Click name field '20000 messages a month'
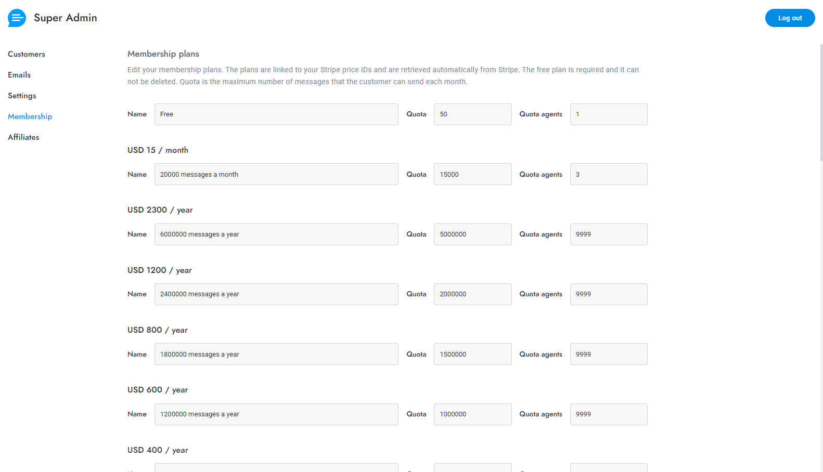The image size is (823, 472). [x=276, y=175]
